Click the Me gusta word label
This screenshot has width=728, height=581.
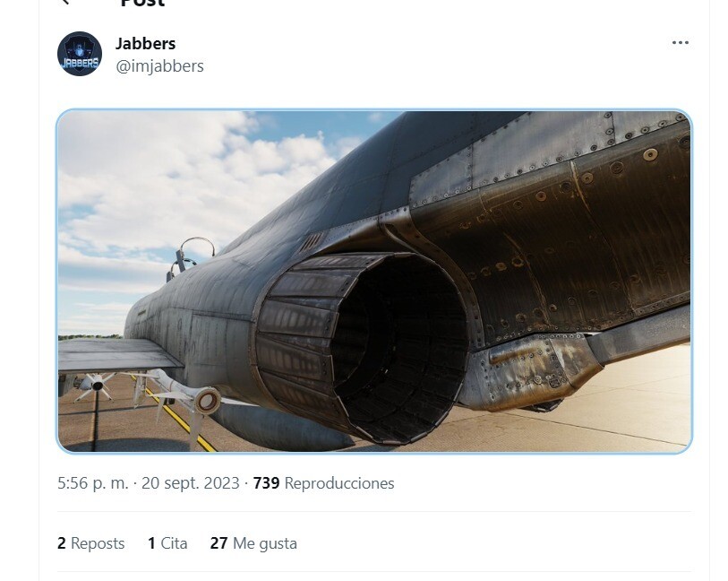coord(265,543)
